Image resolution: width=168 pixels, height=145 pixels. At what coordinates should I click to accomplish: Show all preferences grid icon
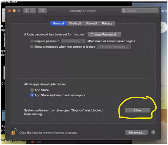[x=42, y=11]
